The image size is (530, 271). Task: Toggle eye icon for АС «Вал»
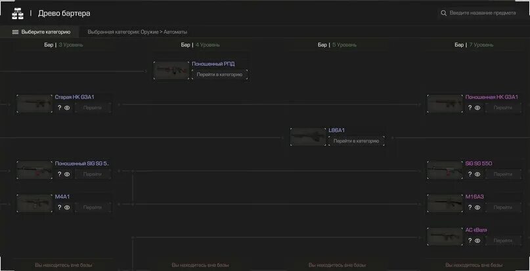click(x=477, y=241)
